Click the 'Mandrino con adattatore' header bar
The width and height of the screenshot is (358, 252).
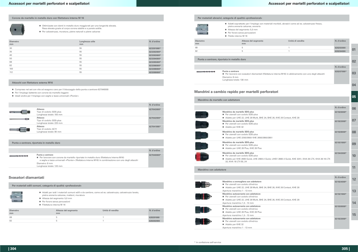[272, 170]
